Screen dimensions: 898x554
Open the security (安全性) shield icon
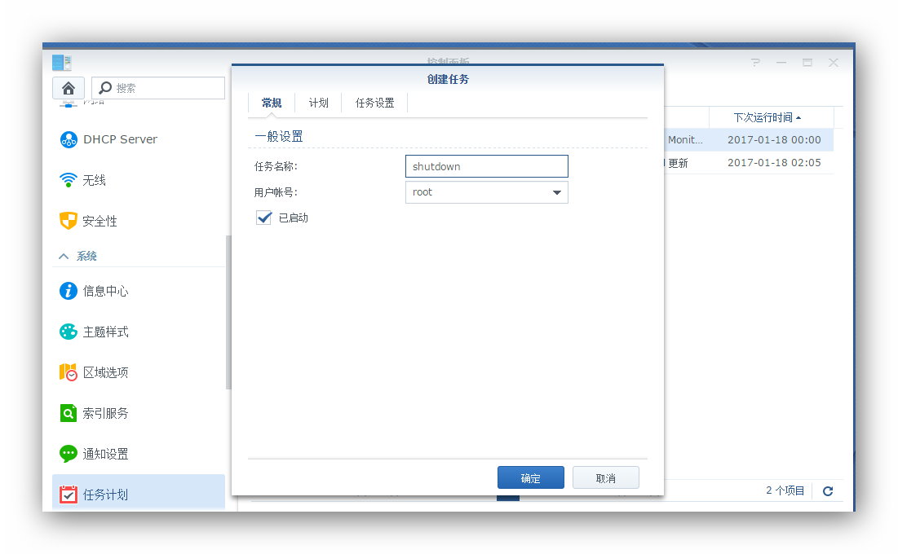pos(69,220)
